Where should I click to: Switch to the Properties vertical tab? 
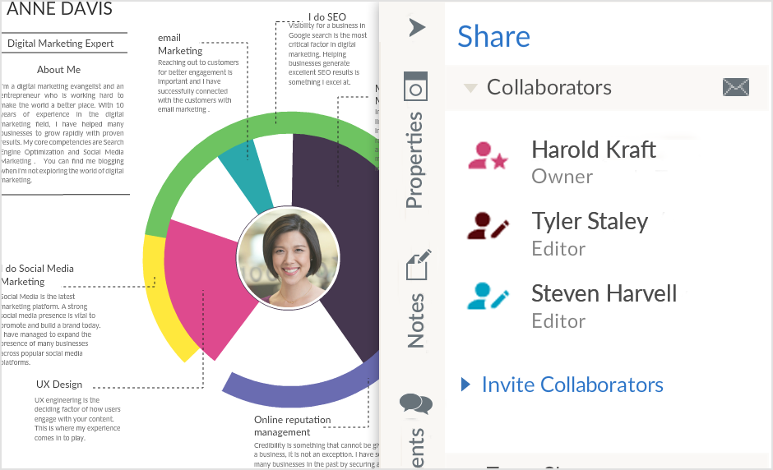(415, 160)
